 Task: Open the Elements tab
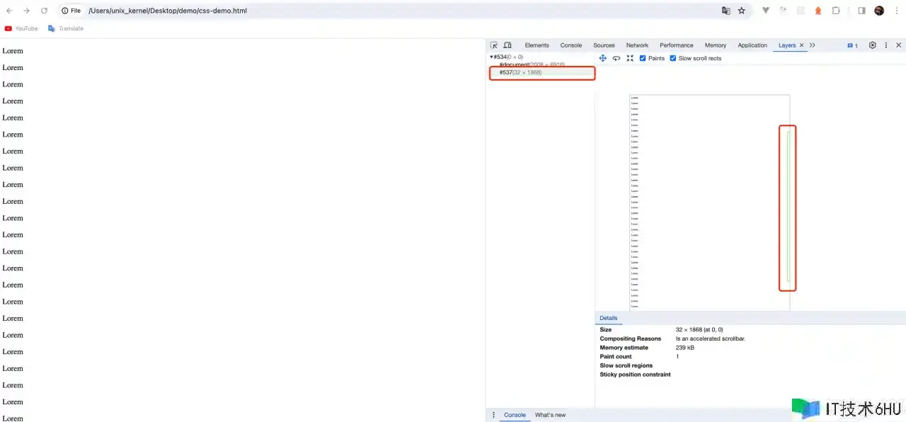[537, 45]
